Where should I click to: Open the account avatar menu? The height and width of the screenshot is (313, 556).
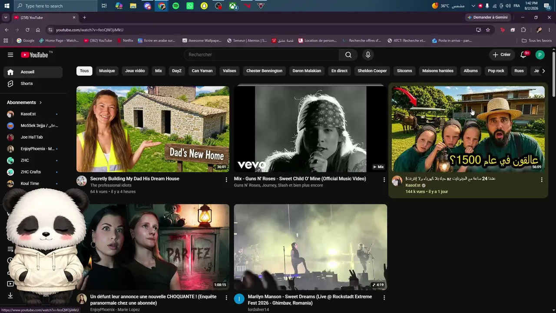(x=540, y=55)
